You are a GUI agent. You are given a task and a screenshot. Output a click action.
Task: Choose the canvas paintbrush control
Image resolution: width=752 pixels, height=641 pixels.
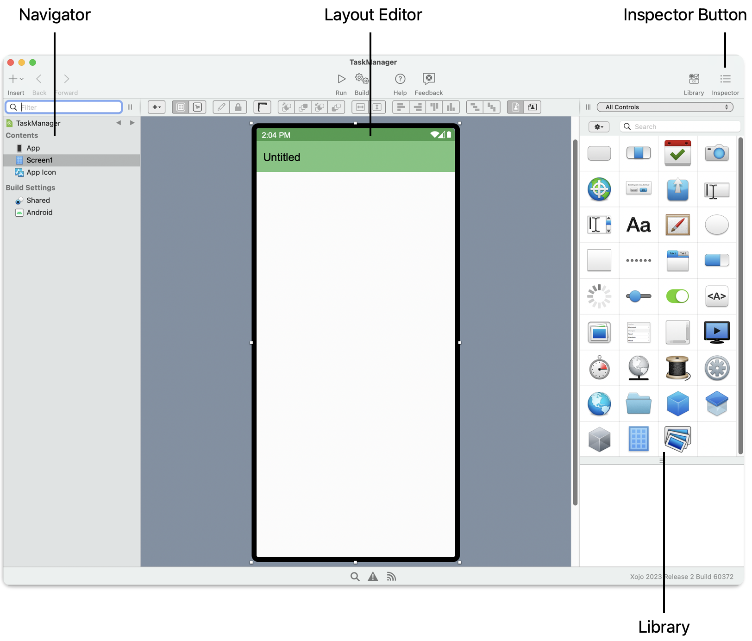(x=677, y=225)
